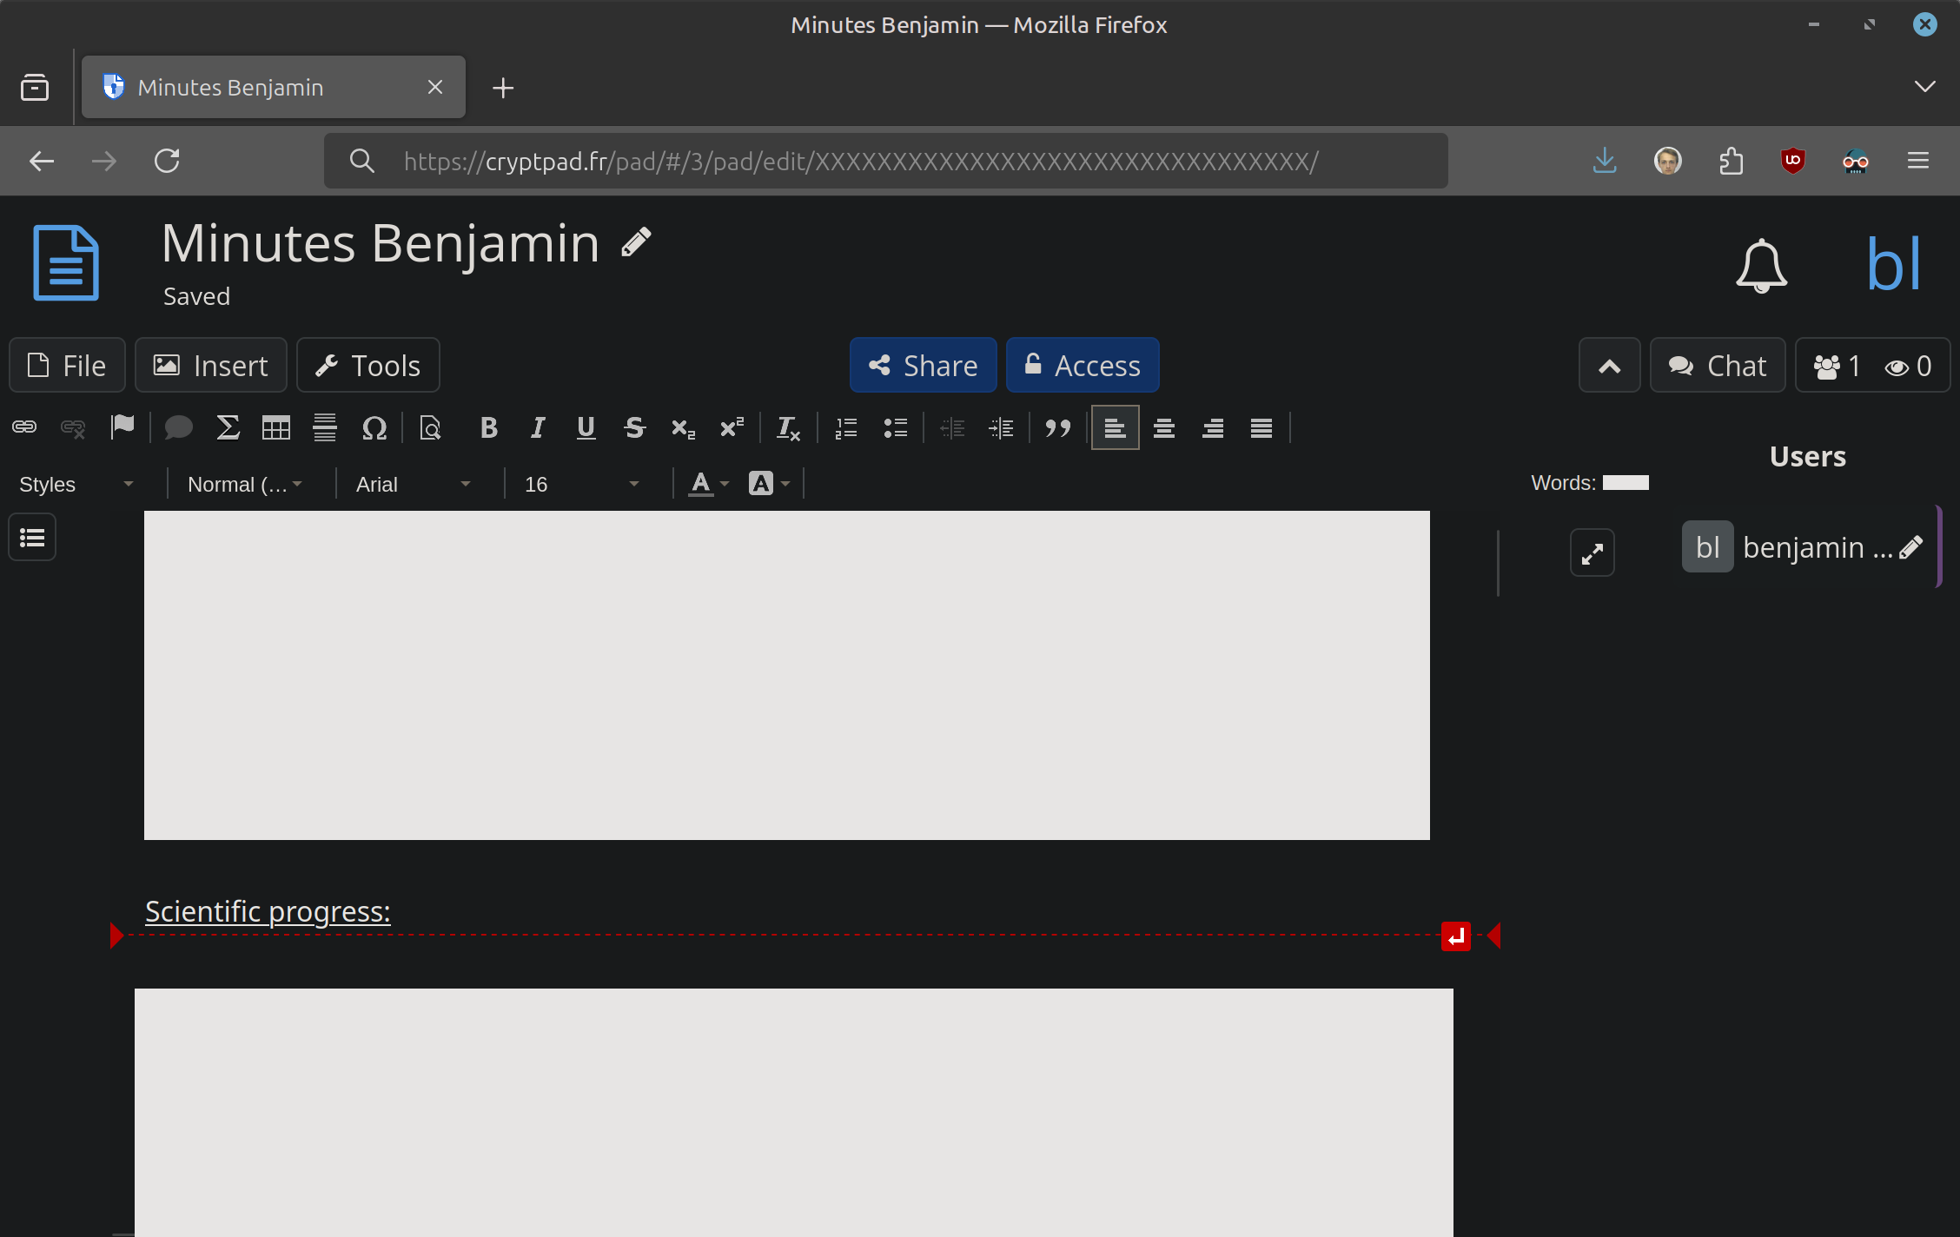Insert a numbered list

click(846, 427)
